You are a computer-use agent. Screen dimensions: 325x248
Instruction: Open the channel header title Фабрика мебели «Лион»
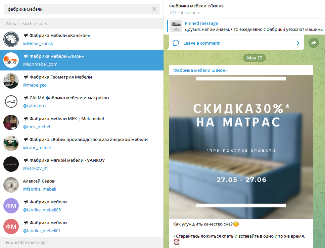coord(196,6)
